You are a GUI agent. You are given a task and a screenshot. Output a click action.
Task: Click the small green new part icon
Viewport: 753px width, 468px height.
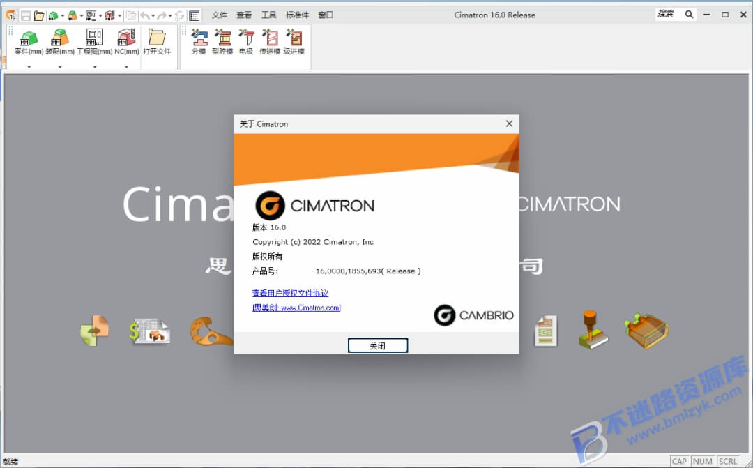[53, 16]
